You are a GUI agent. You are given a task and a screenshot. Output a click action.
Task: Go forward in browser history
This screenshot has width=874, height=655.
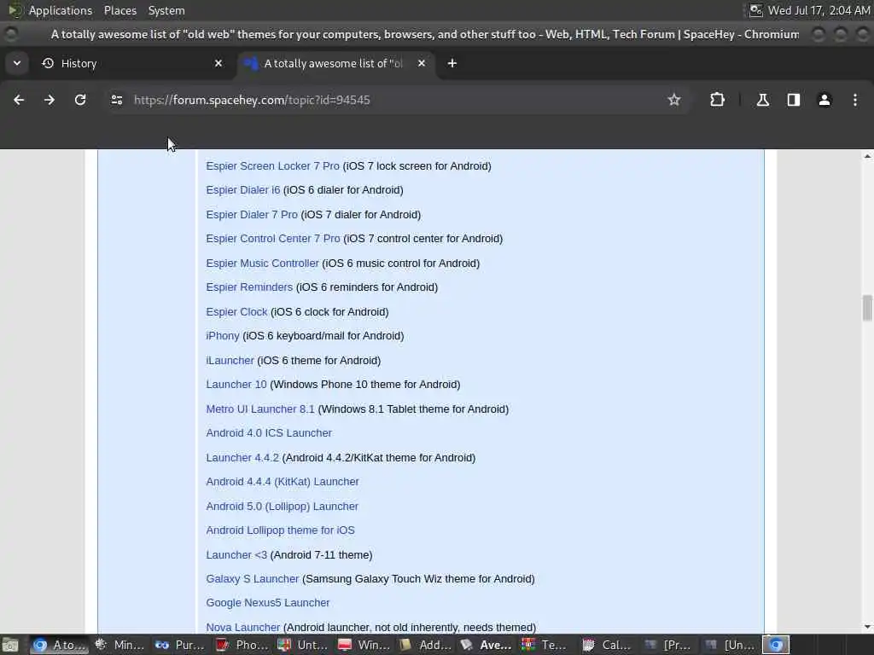coord(50,100)
